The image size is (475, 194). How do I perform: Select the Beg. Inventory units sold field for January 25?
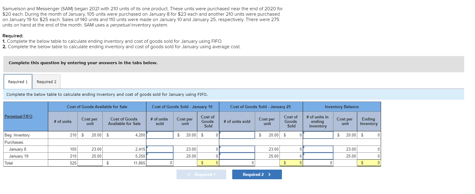click(x=237, y=135)
